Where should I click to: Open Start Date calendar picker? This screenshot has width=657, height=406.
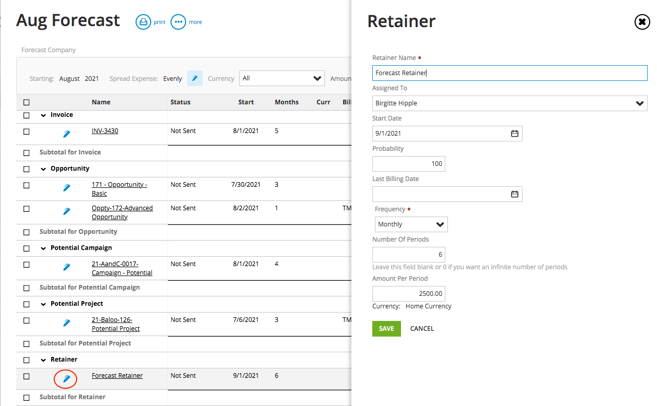[x=515, y=134]
